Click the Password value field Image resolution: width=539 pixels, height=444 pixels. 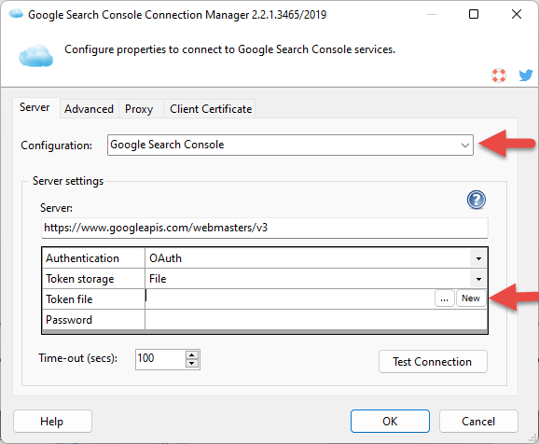click(x=316, y=320)
